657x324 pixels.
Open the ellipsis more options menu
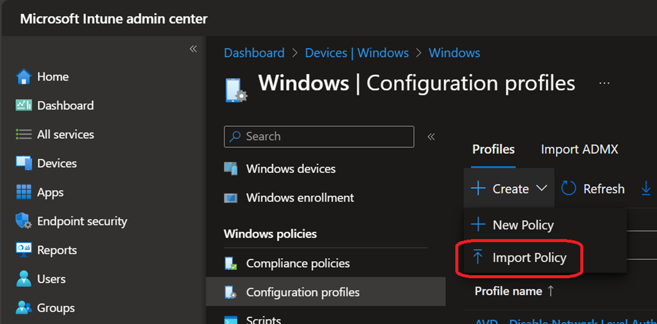[604, 83]
